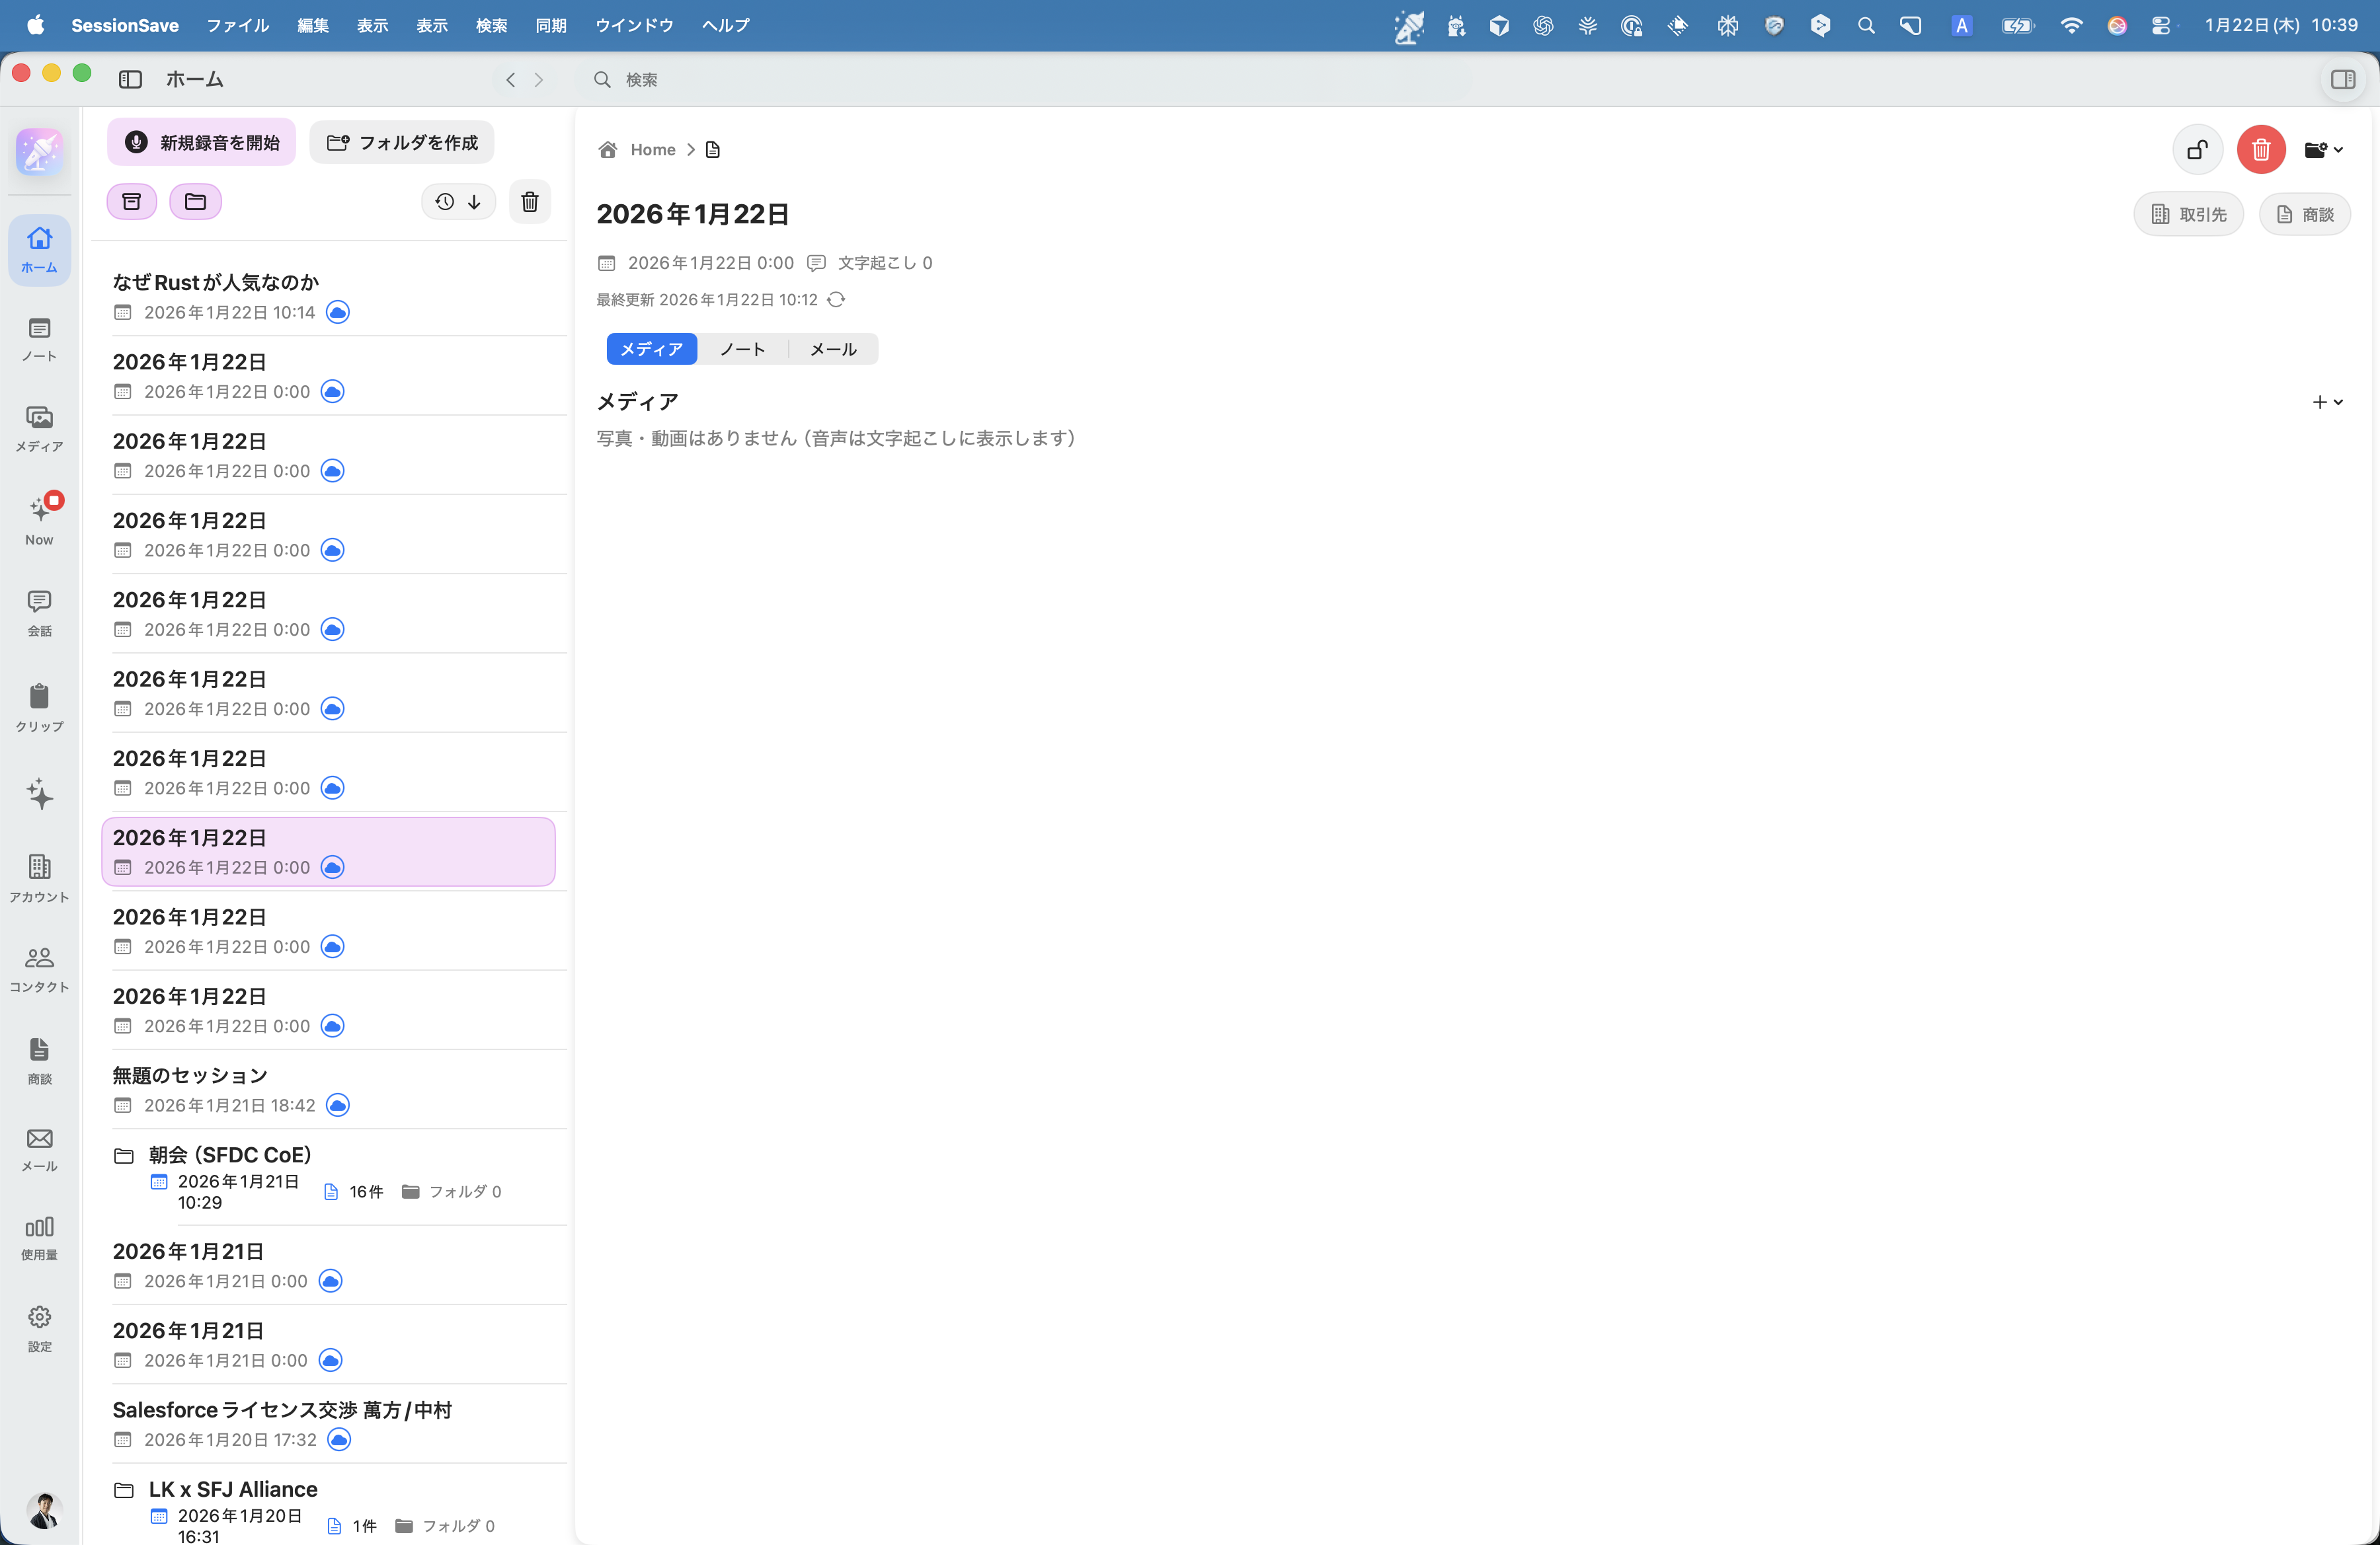Click フォルダを作成 button
Image resolution: width=2380 pixels, height=1545 pixels.
coord(402,143)
